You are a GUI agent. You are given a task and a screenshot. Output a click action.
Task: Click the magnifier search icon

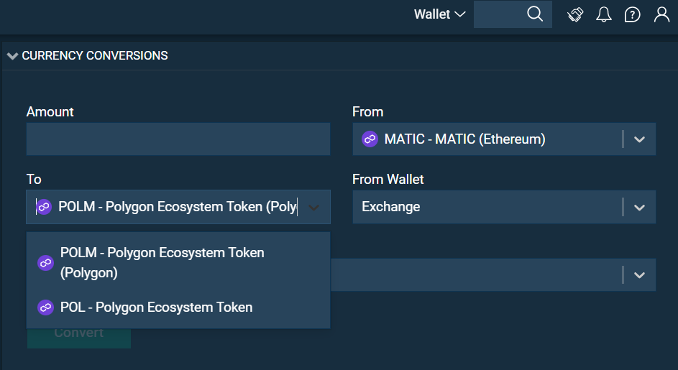535,14
